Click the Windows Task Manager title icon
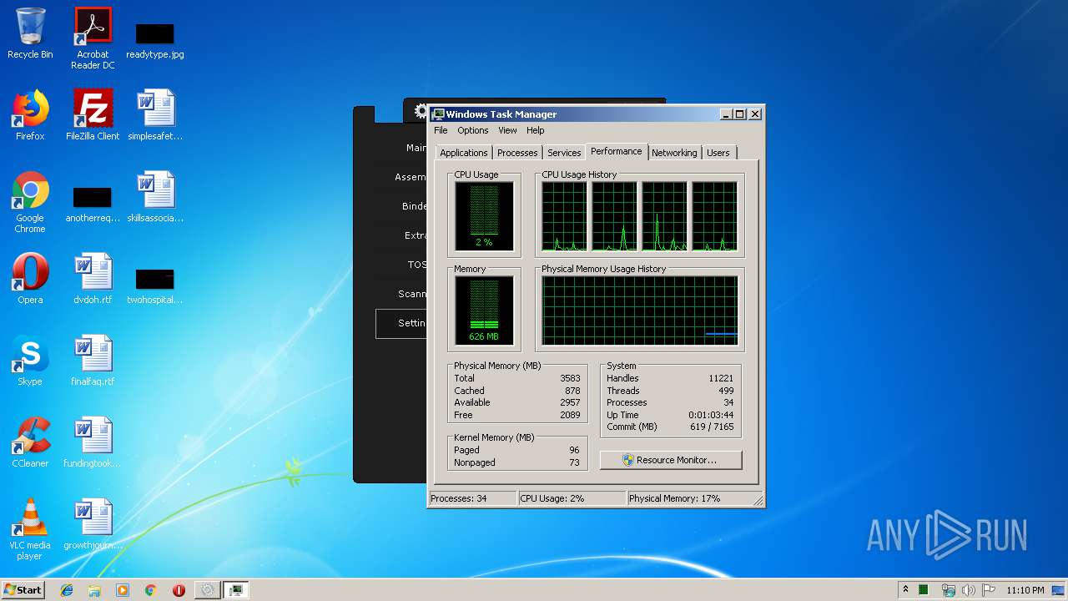 [x=438, y=114]
